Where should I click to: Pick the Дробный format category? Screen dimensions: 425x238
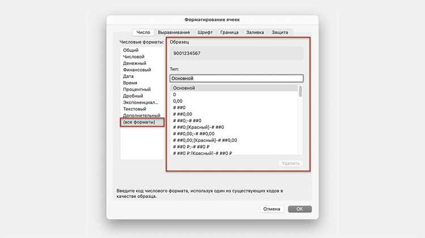tap(142, 96)
